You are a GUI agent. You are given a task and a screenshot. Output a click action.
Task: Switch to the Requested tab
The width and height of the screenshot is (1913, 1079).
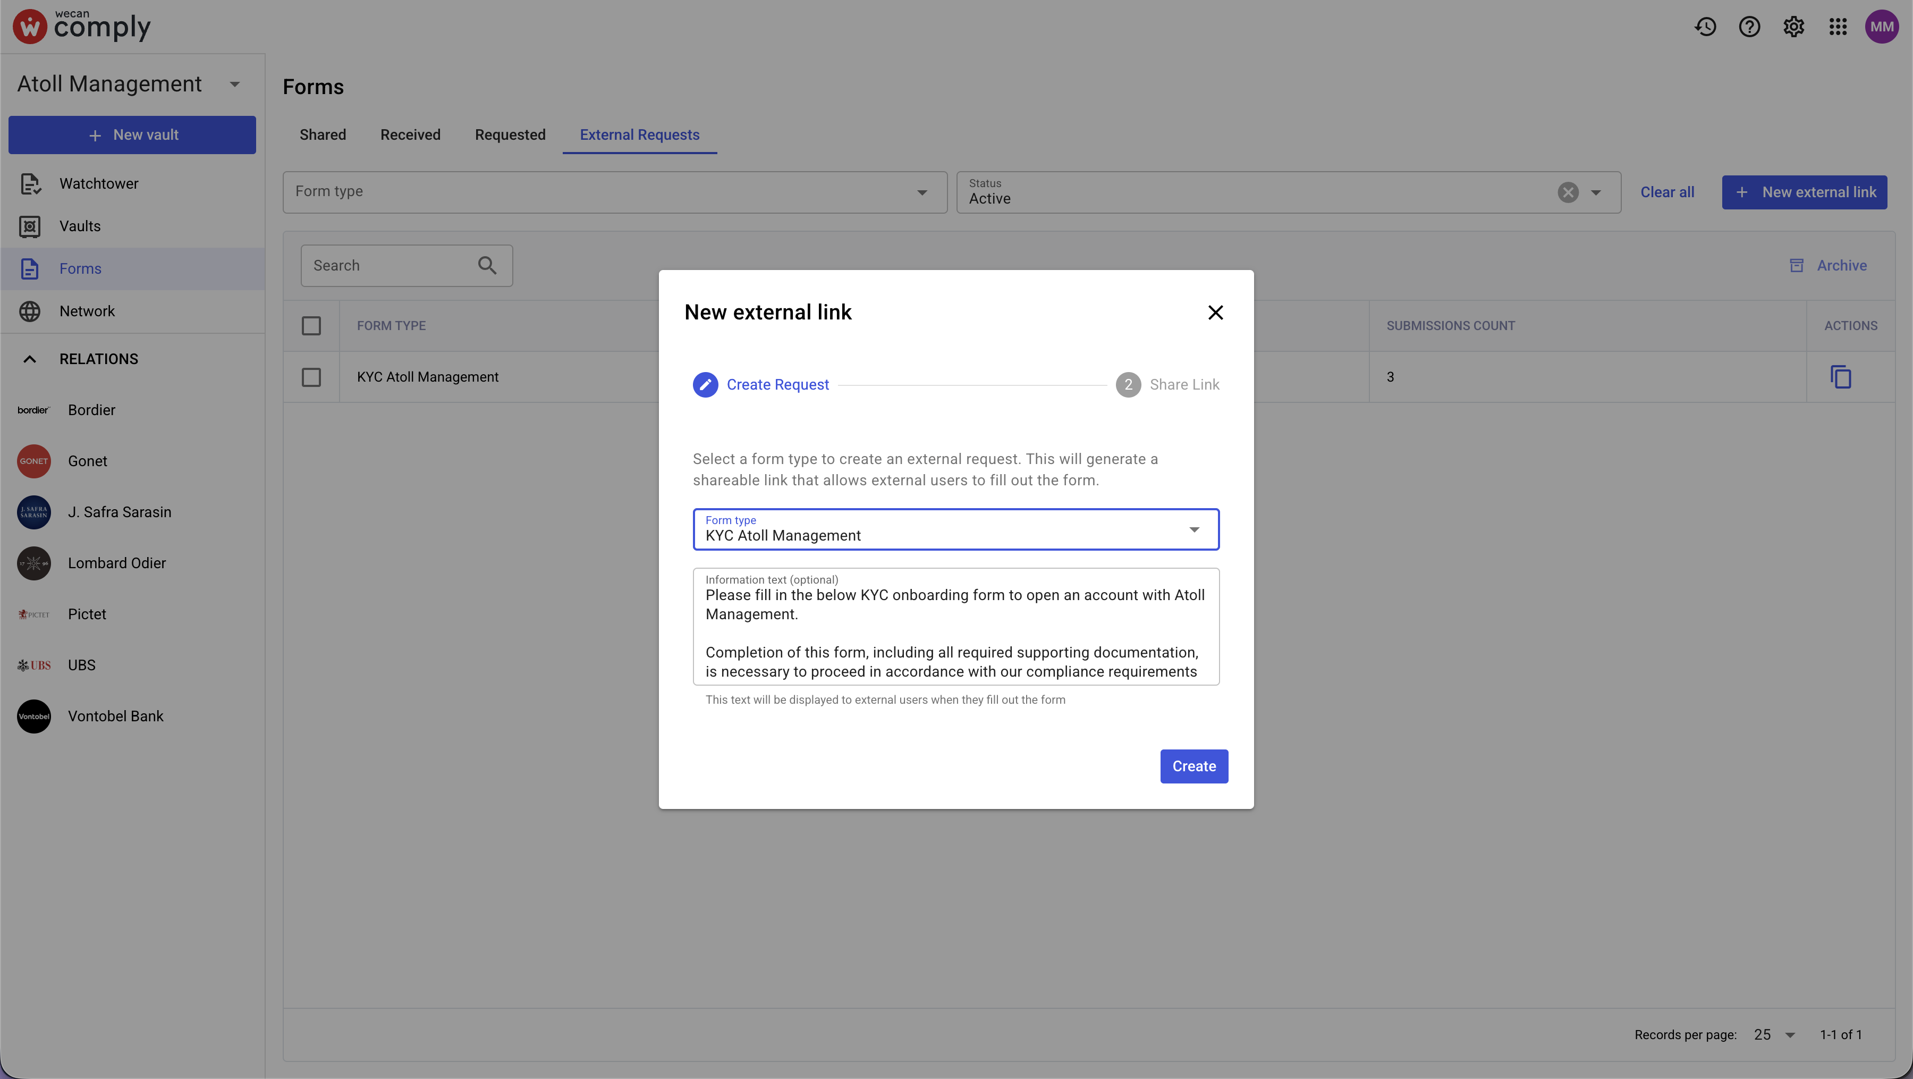(510, 134)
